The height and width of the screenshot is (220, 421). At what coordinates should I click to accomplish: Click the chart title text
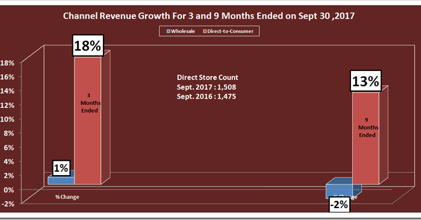point(209,16)
